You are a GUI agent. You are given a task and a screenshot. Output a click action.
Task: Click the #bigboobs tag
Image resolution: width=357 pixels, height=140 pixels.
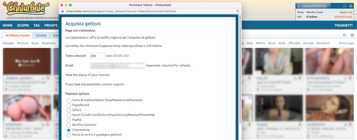tap(48, 43)
